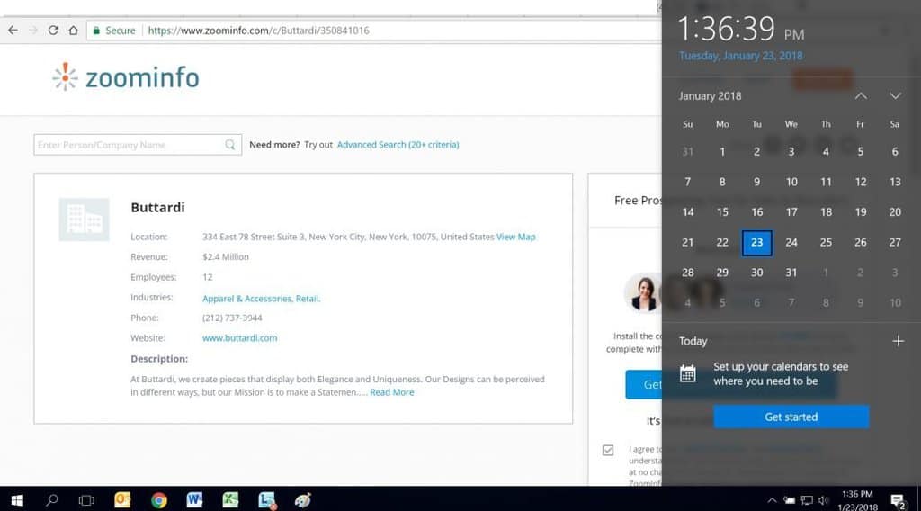The height and width of the screenshot is (511, 921).
Task: Open Microsoft Word from the taskbar
Action: [x=194, y=499]
